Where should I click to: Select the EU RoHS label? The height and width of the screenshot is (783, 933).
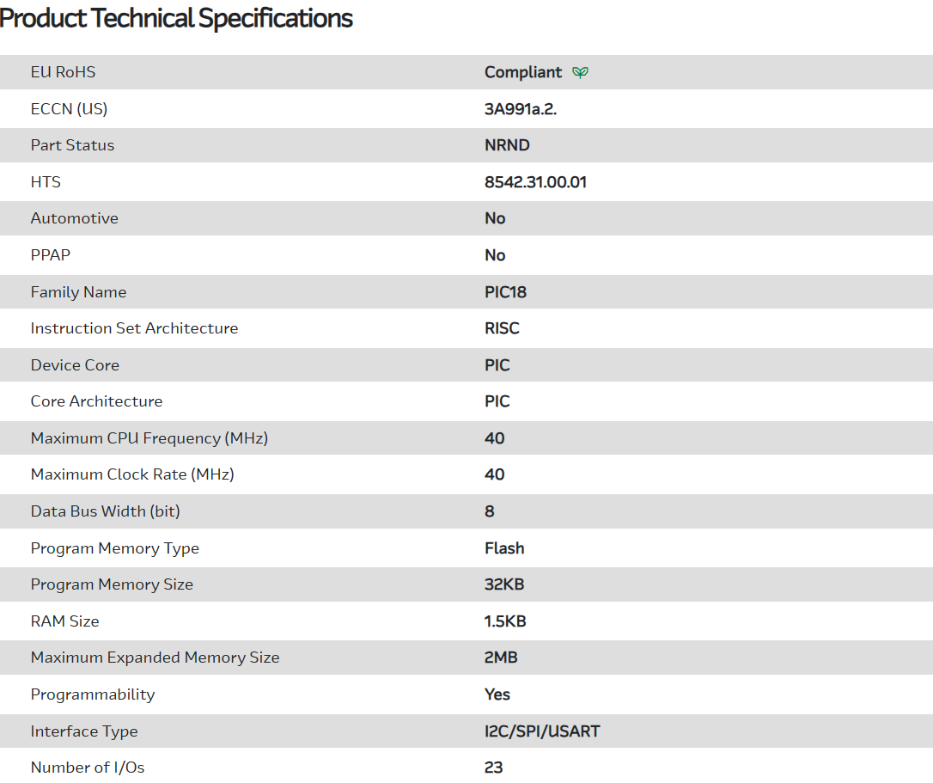(x=63, y=72)
